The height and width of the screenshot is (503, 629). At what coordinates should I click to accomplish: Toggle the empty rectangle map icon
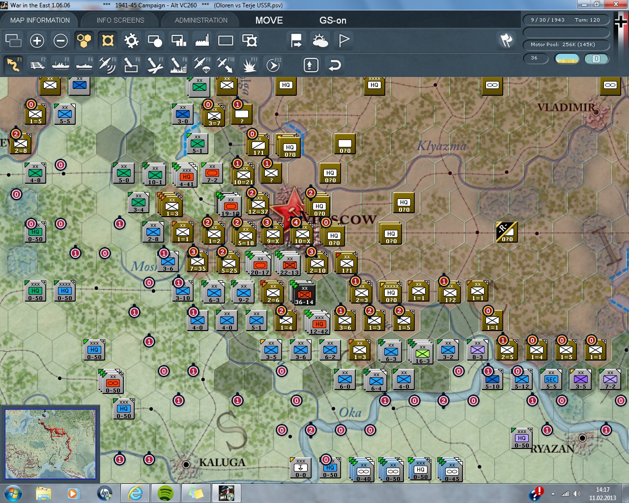click(x=226, y=40)
